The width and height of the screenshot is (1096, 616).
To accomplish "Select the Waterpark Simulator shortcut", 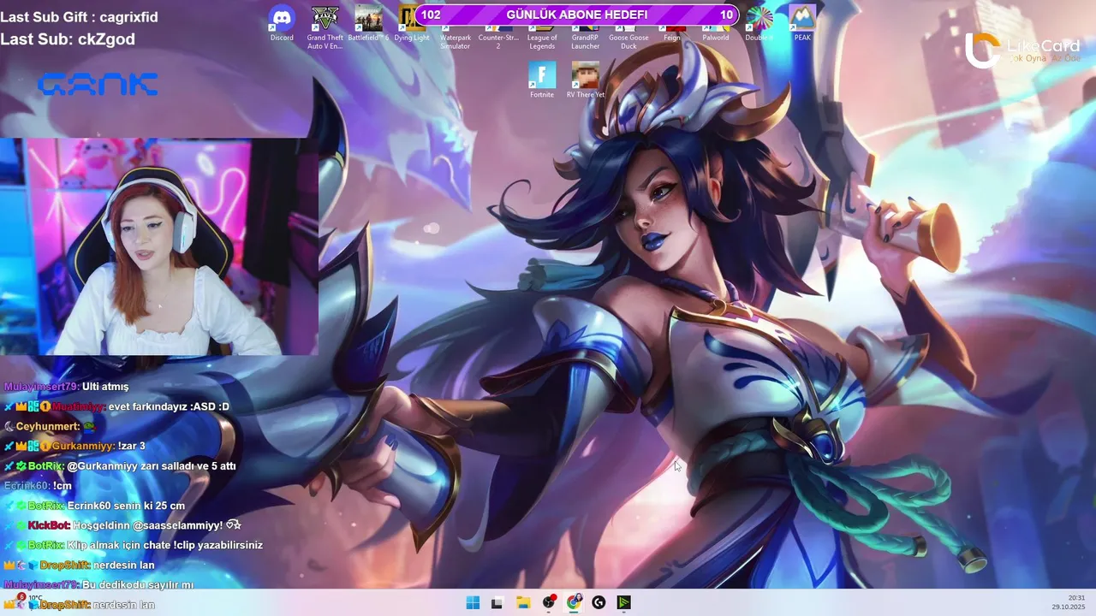I will (456, 38).
